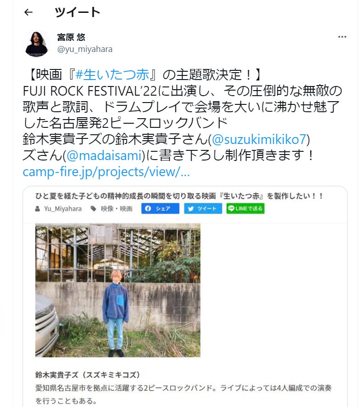Click the Twitter bird ツイート button
This screenshot has width=360, height=407.
203,208
